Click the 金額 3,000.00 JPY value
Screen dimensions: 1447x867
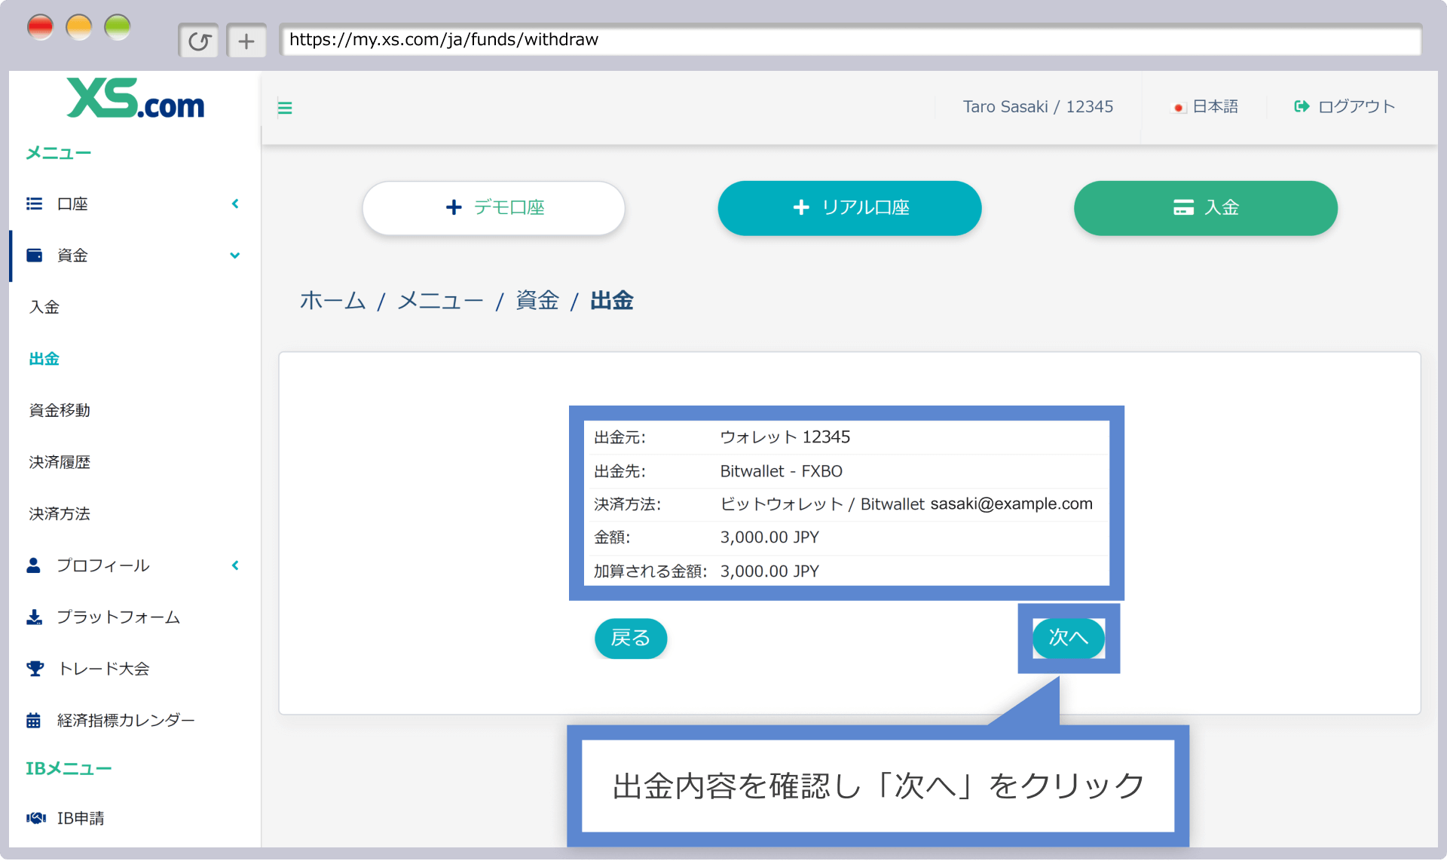click(769, 537)
